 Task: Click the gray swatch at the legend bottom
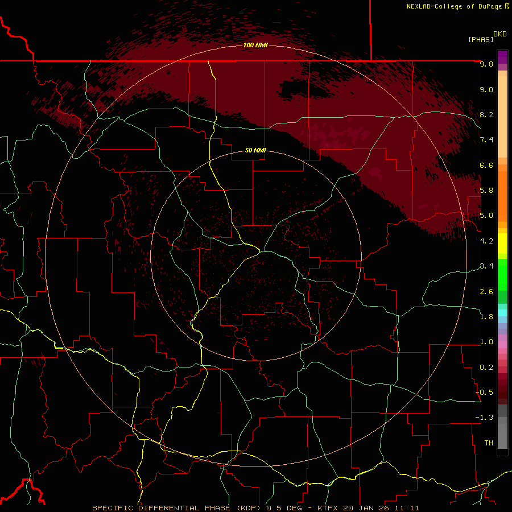502,437
